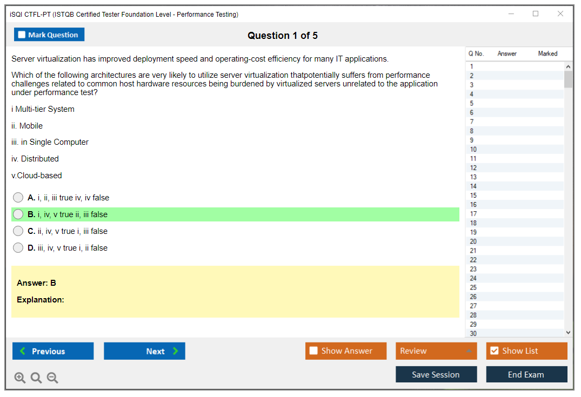The height and width of the screenshot is (397, 581).
Task: Uncheck the Show List checkbox
Action: coord(494,351)
